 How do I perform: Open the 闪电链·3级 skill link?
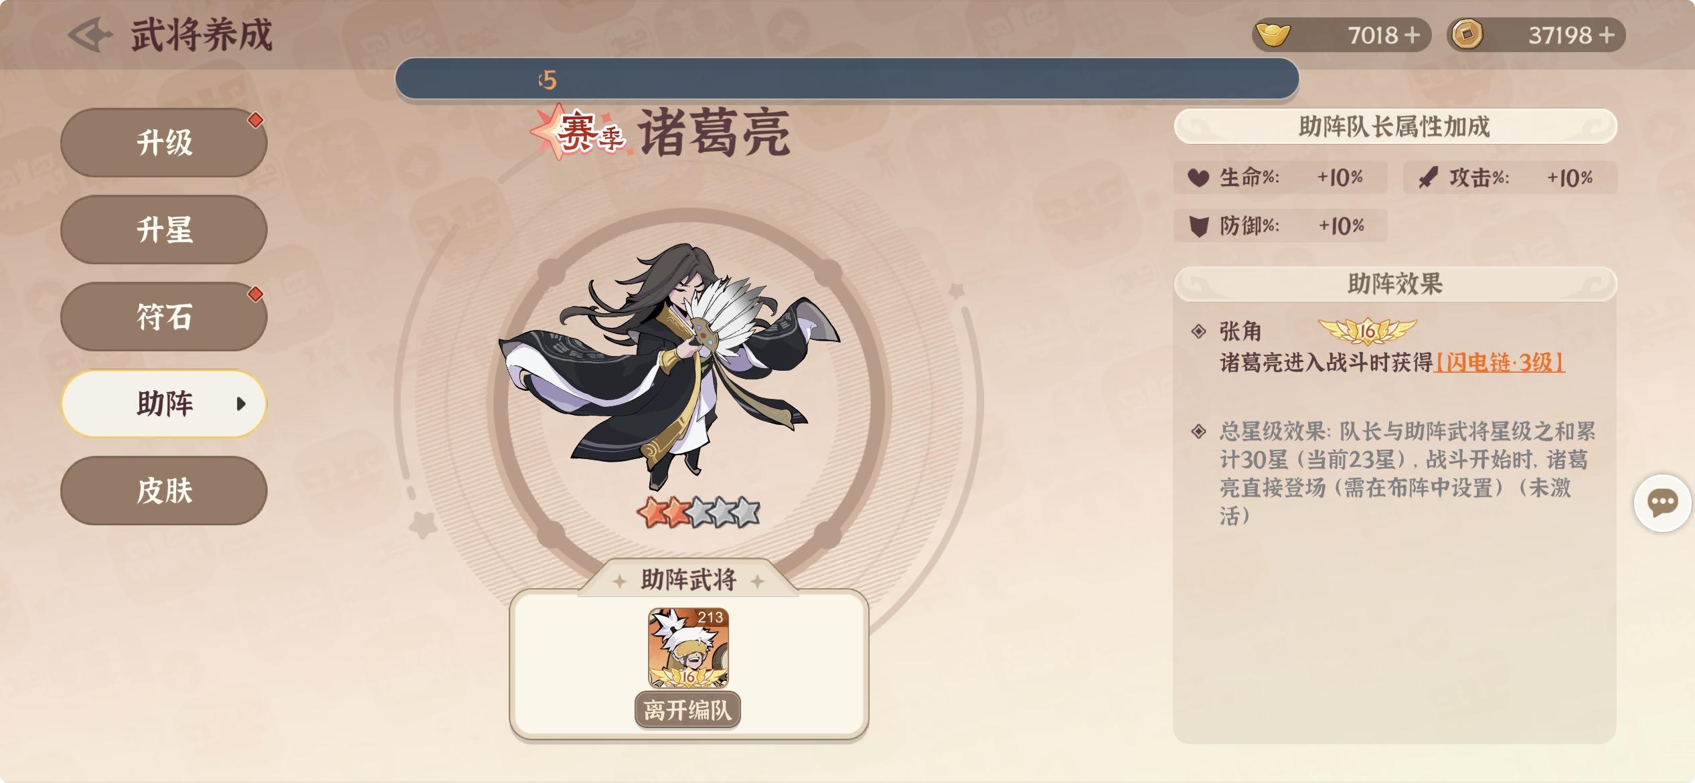coord(1500,363)
